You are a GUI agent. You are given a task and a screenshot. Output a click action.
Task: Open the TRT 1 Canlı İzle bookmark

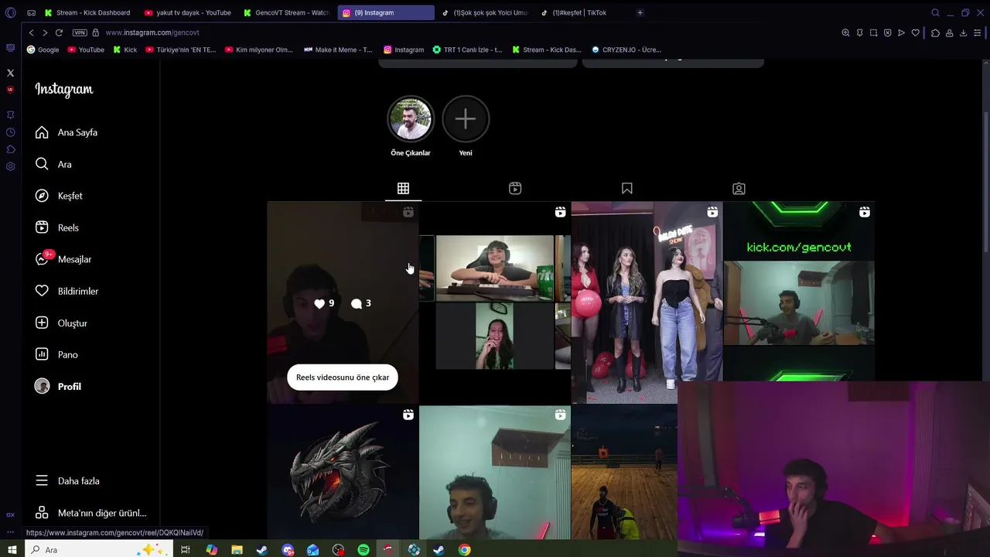(x=467, y=50)
